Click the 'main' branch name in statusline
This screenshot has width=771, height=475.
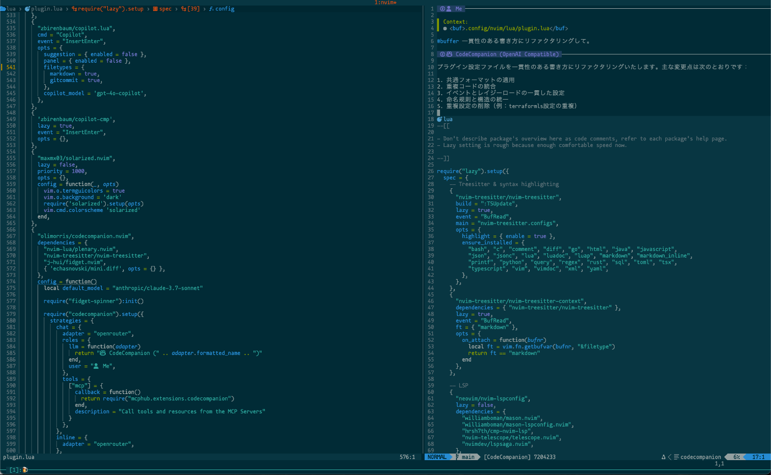click(468, 457)
